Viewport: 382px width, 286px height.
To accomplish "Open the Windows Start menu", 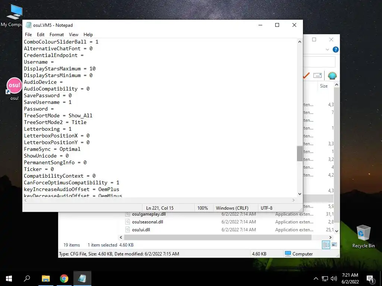I will point(9,279).
